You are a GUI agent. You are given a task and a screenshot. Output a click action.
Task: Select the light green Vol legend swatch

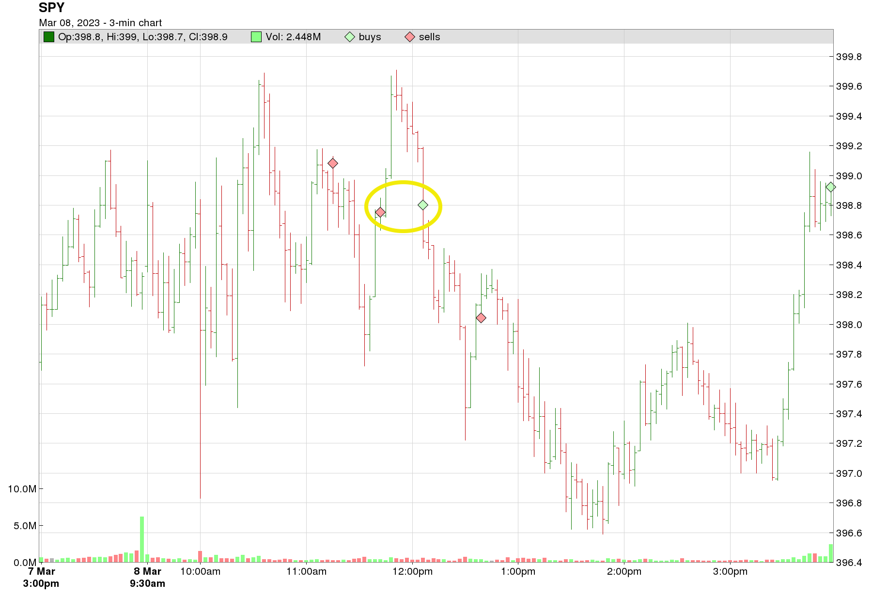click(256, 37)
